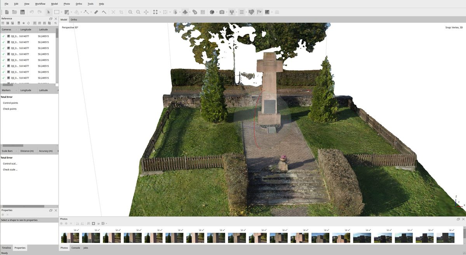This screenshot has width=466, height=255.
Task: Click the Save project floppy icon
Action: coord(23,12)
